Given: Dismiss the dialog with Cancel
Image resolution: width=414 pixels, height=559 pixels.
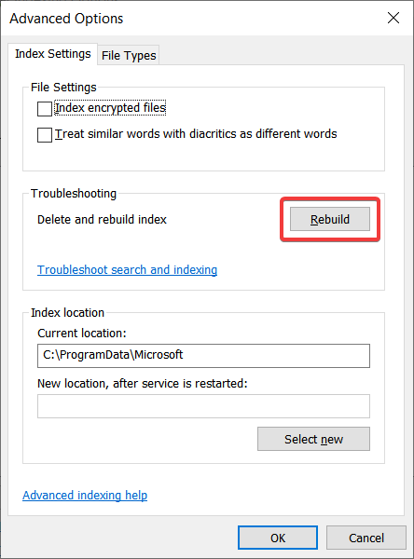Looking at the screenshot, I should click(x=366, y=538).
